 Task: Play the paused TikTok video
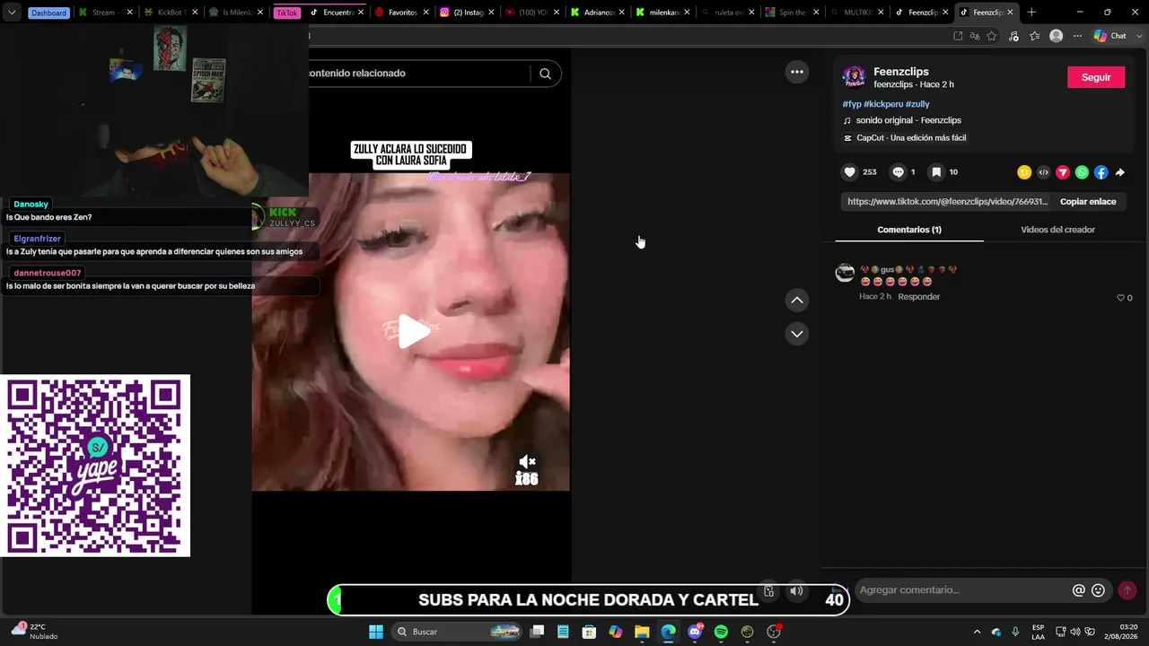tap(413, 332)
